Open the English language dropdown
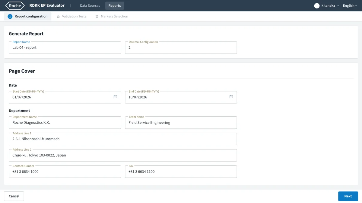 (x=350, y=6)
